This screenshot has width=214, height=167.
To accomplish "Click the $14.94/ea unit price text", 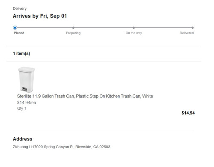I will [27, 103].
